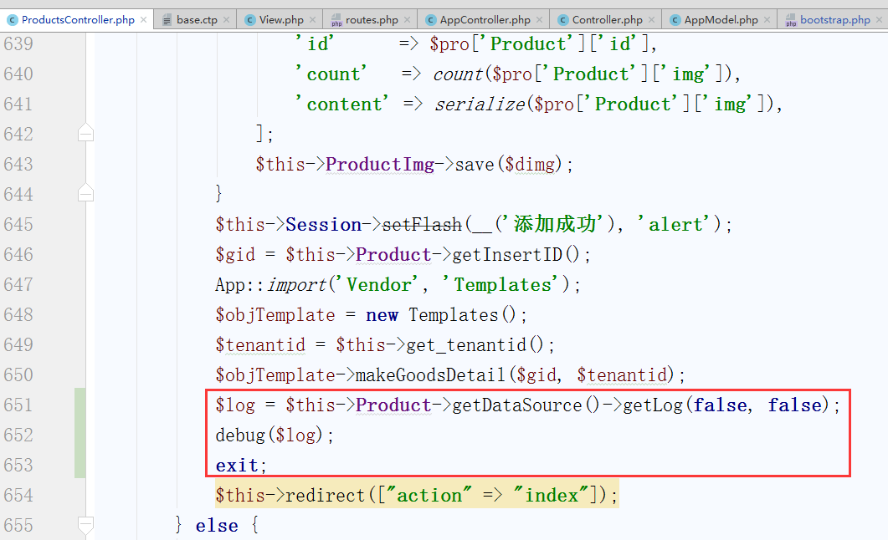Close the base.ctp tab
888x540 pixels.
coord(227,19)
